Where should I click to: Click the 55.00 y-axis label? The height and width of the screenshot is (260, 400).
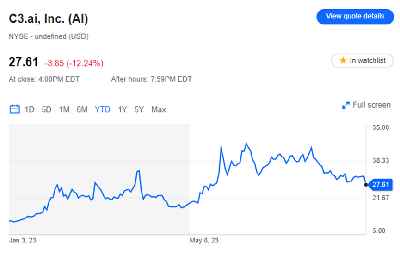(381, 127)
